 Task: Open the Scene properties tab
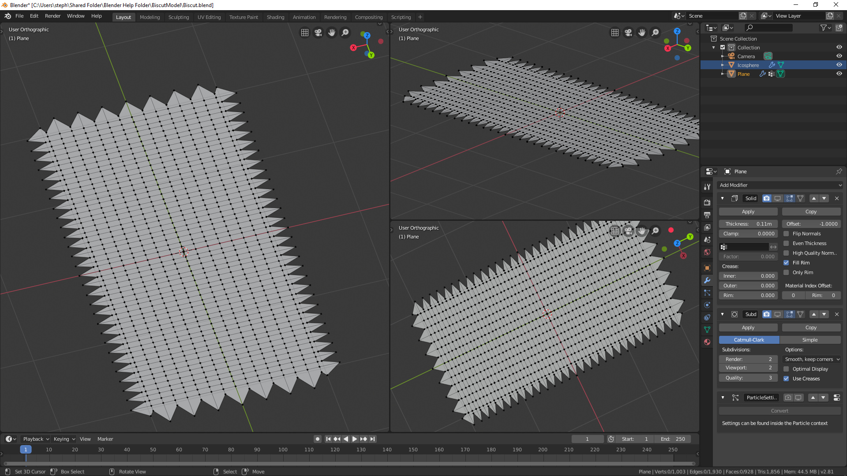click(707, 240)
